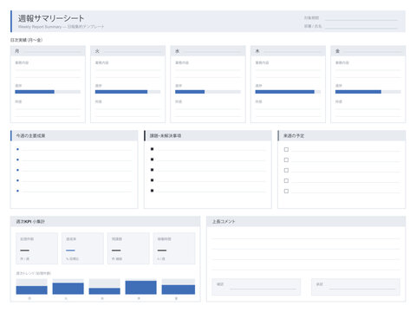Click the 達成率 KPI card with blue dash

82,249
